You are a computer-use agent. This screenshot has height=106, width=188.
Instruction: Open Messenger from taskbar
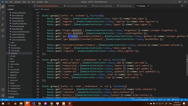pos(45,103)
